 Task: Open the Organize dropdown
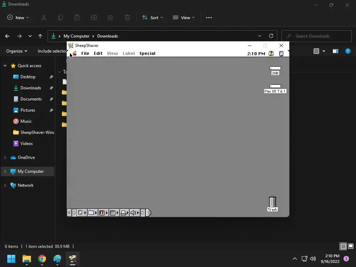(17, 51)
